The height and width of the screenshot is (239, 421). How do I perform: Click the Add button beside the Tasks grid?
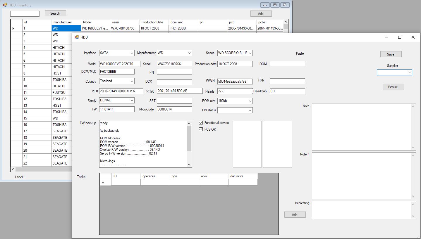(295, 214)
